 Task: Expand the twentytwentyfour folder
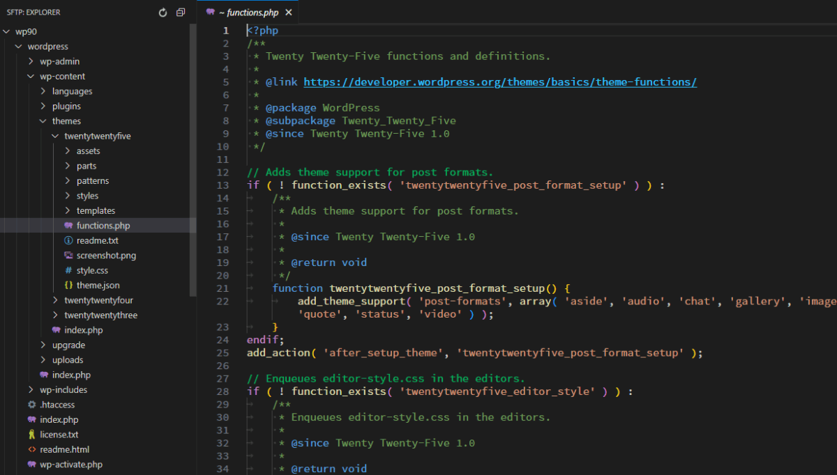[x=56, y=300]
